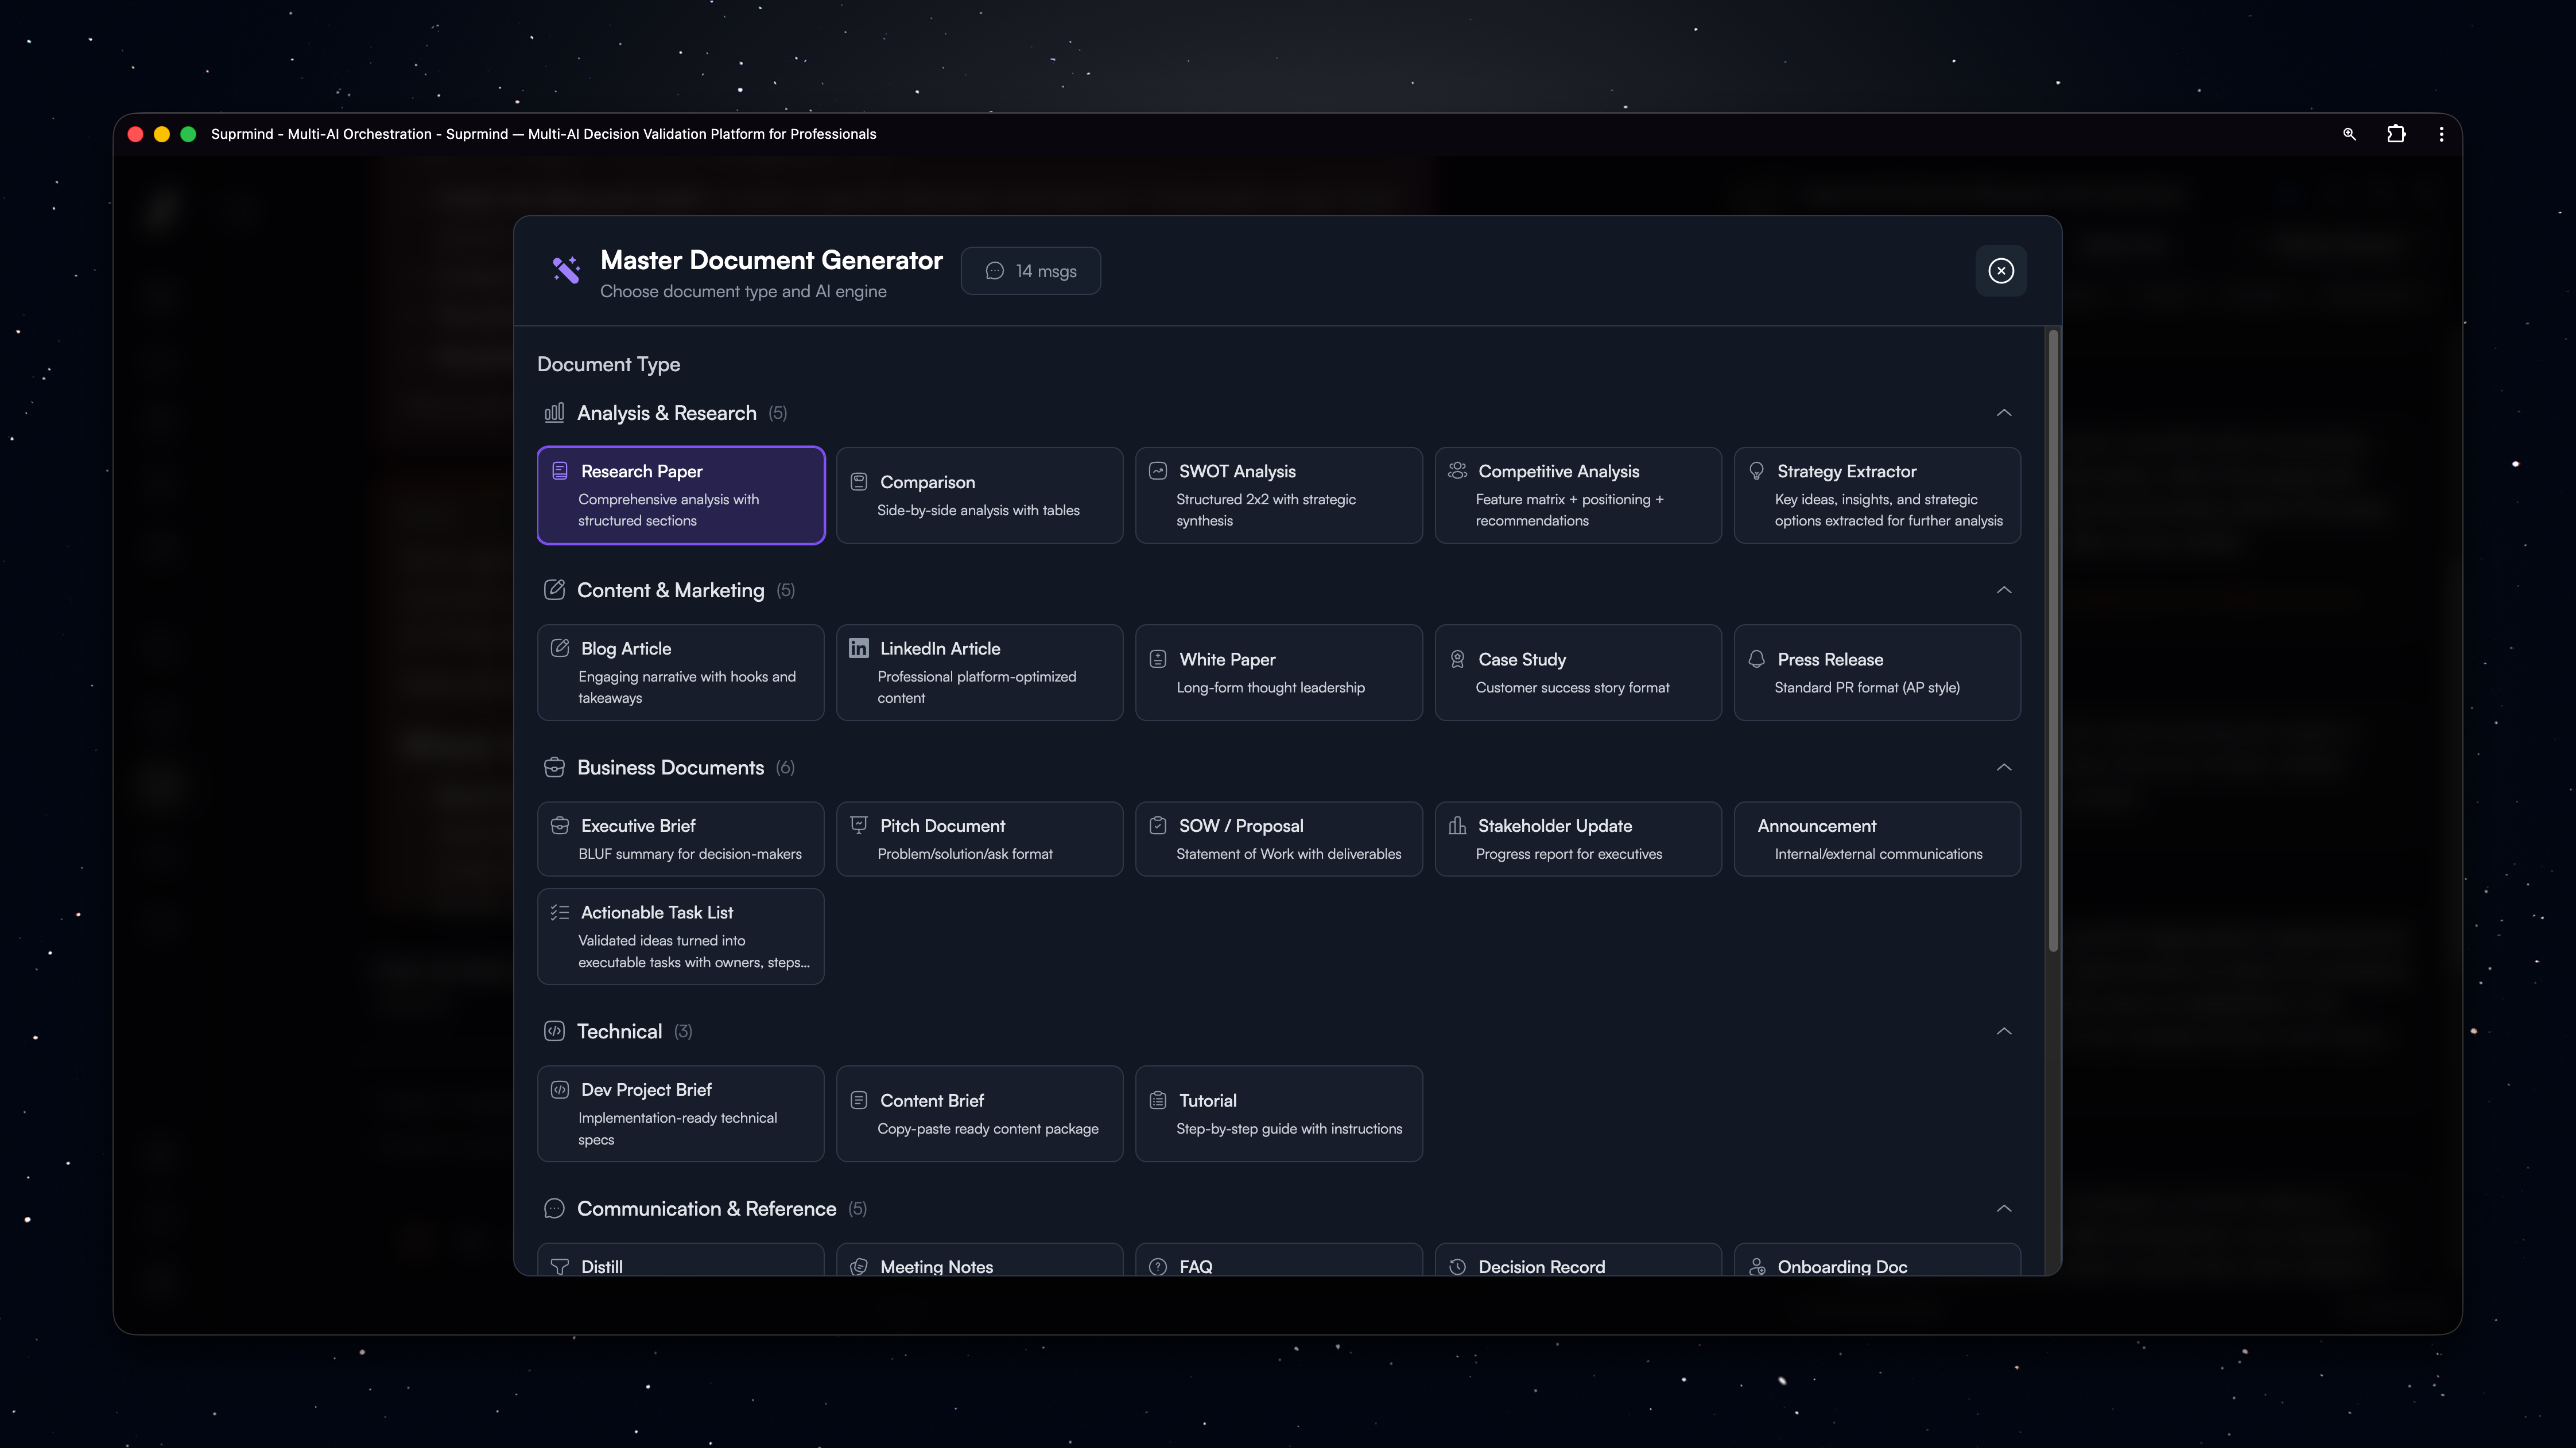This screenshot has width=2576, height=1448.
Task: Click the Actionable Task List checklist icon
Action: click(560, 912)
